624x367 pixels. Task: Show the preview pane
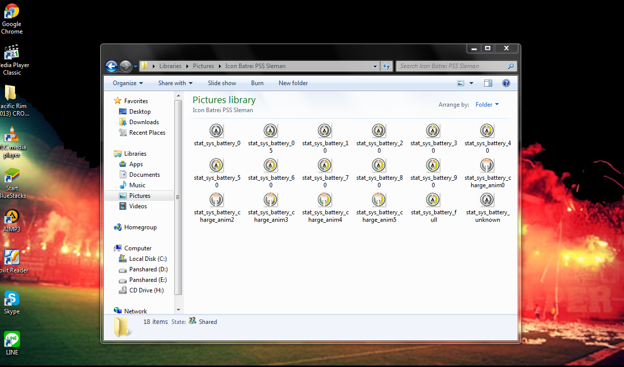point(488,83)
